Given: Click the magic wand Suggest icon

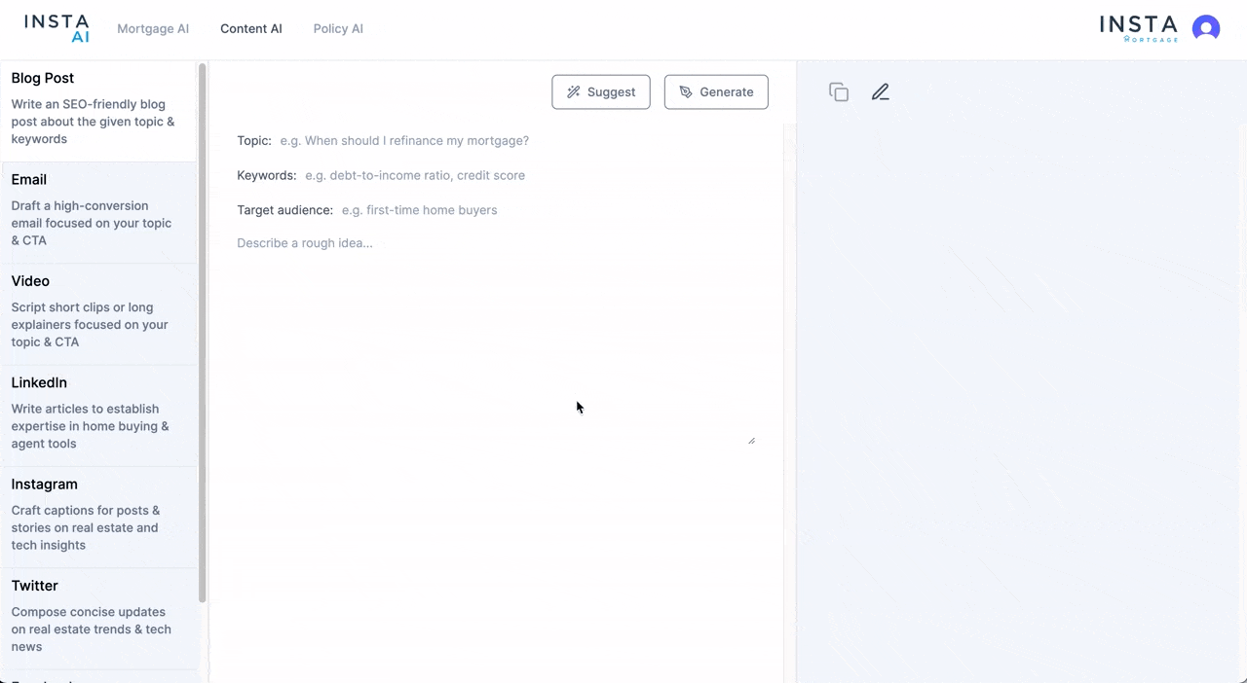Looking at the screenshot, I should tap(574, 92).
